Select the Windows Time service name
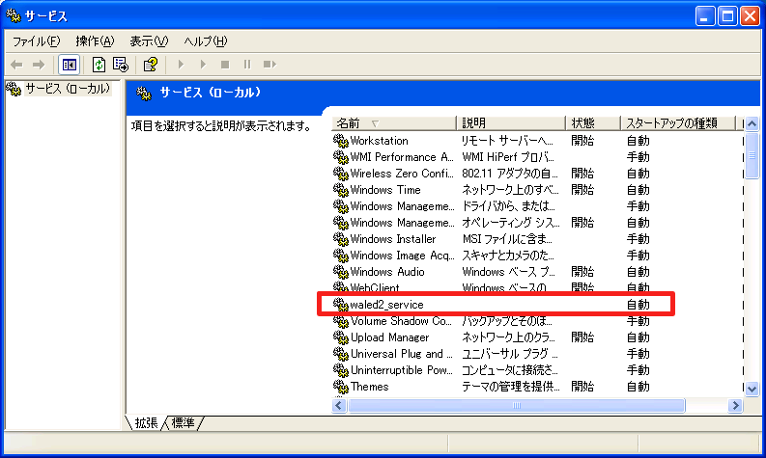766x458 pixels. click(x=385, y=190)
